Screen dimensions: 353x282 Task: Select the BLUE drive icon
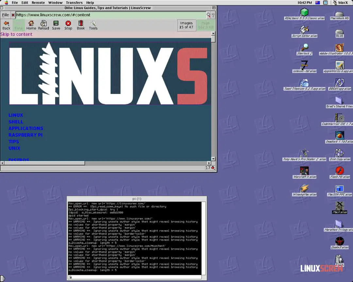click(340, 32)
